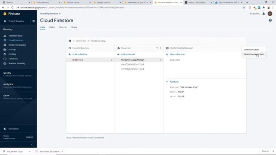Open the docx download options arrow
The height and width of the screenshot is (155, 276).
[x=62, y=151]
